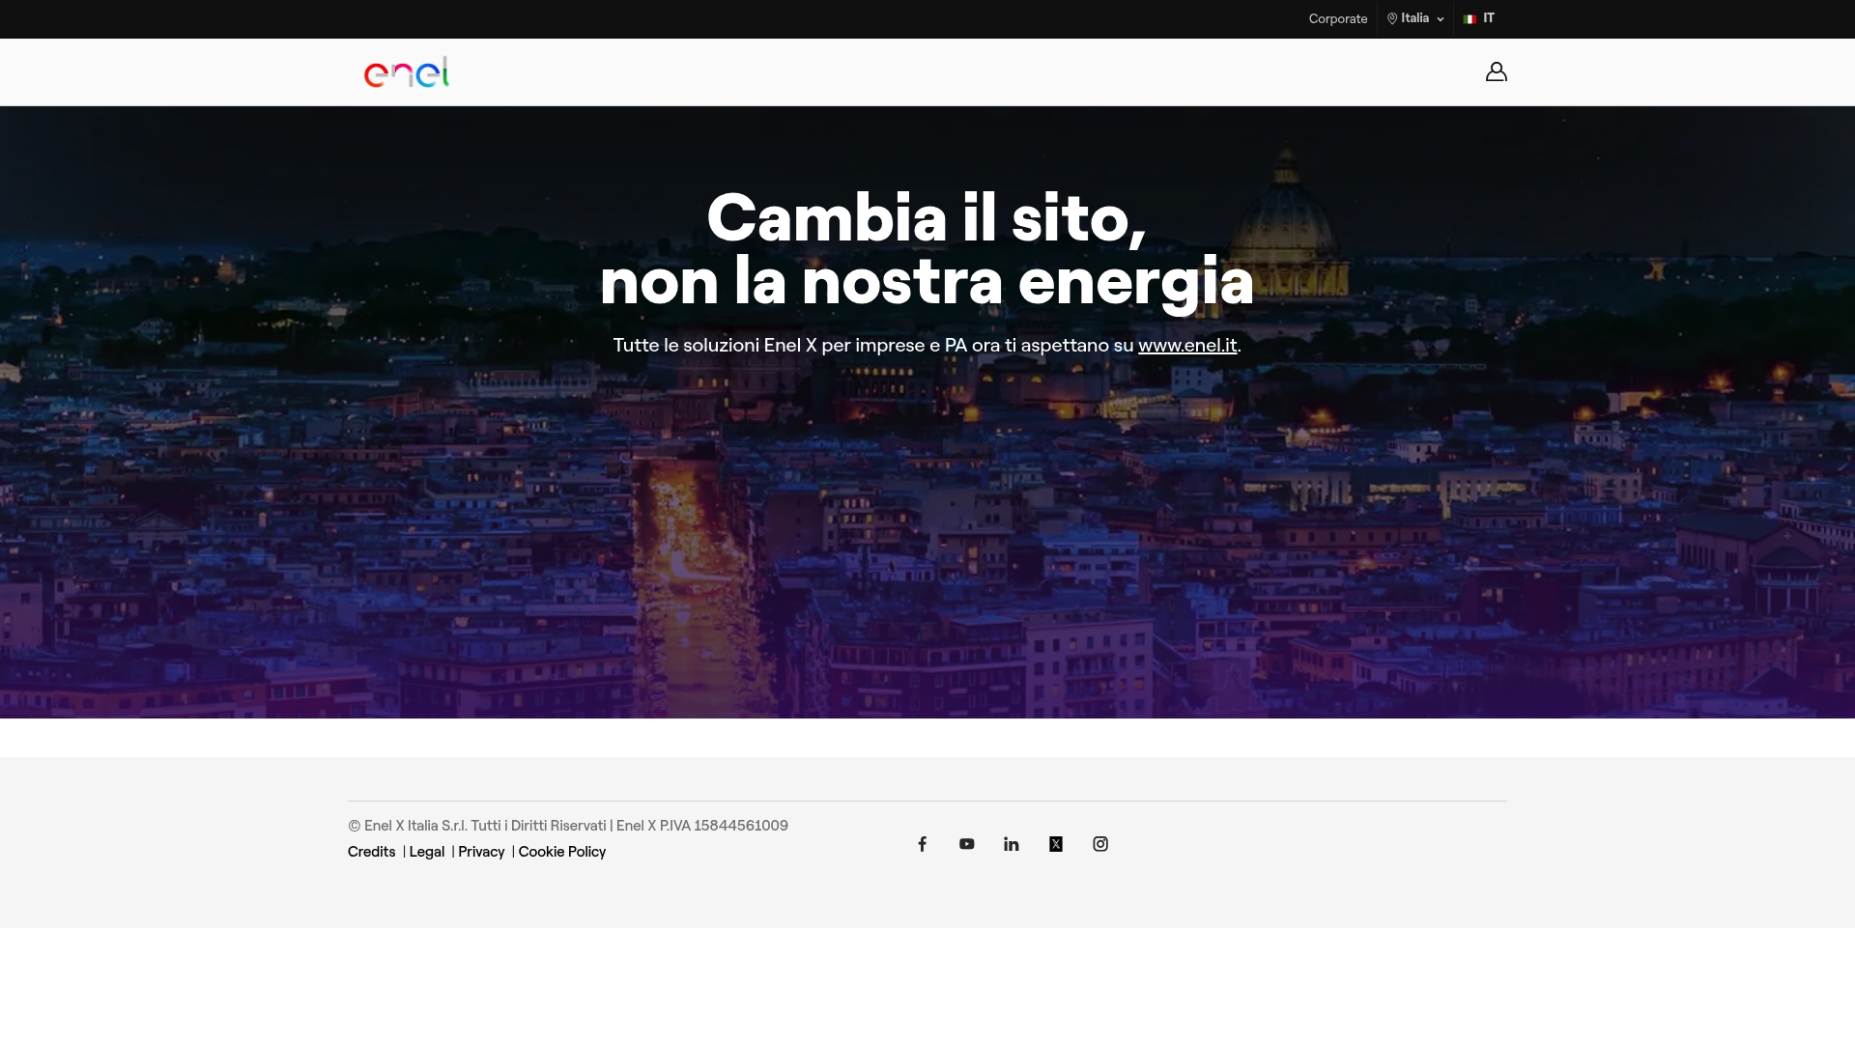
Task: Open the YouTube channel icon
Action: pyautogui.click(x=966, y=844)
